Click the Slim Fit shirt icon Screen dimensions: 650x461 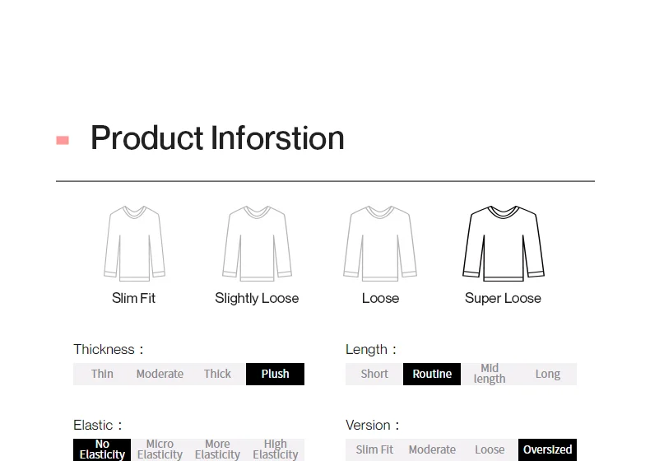coord(134,243)
